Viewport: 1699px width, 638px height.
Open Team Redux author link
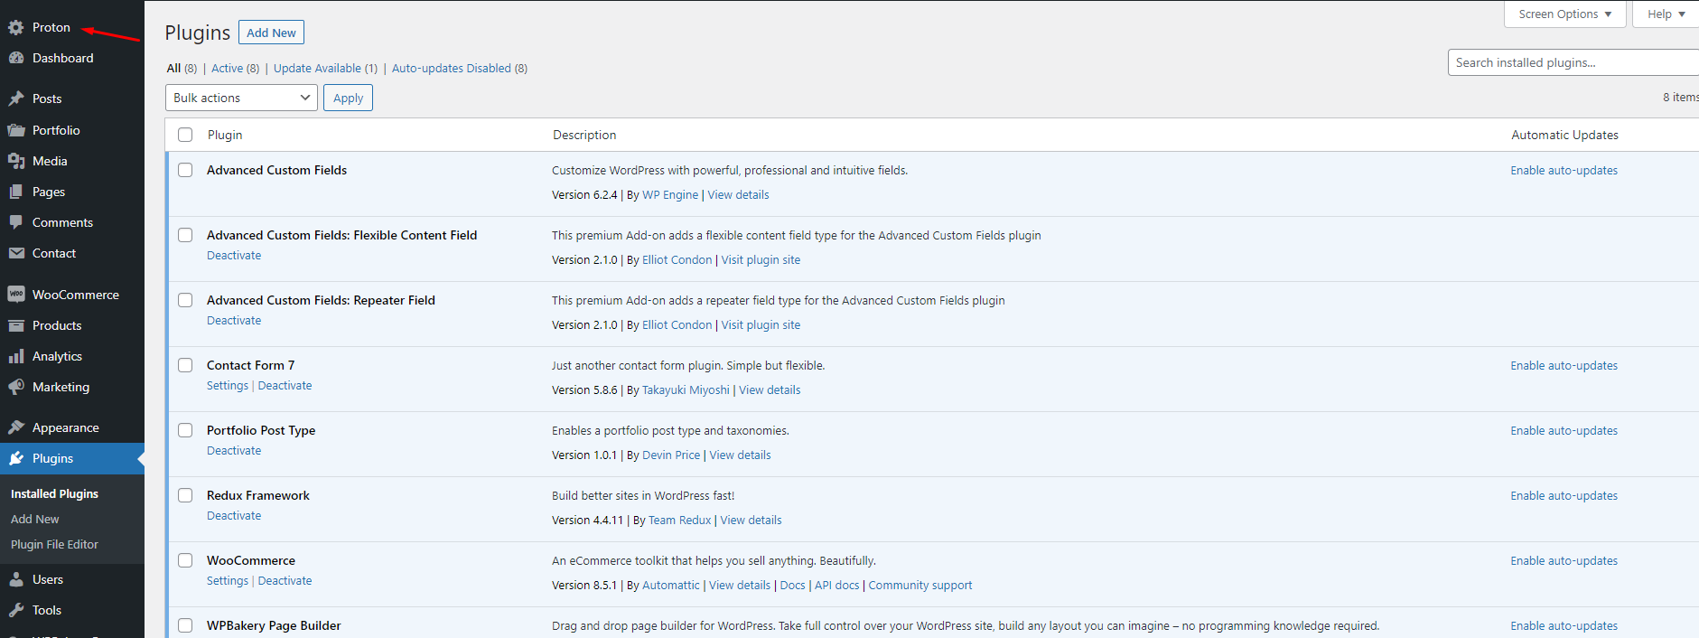tap(679, 521)
